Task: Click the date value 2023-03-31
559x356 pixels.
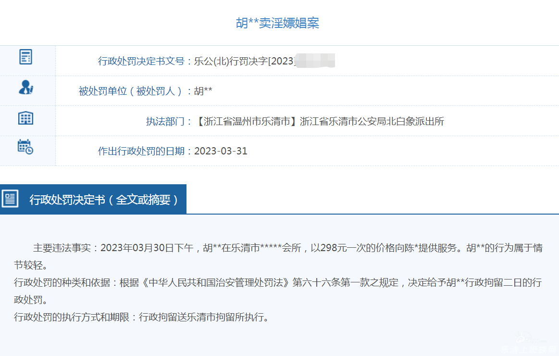Action: pos(221,151)
